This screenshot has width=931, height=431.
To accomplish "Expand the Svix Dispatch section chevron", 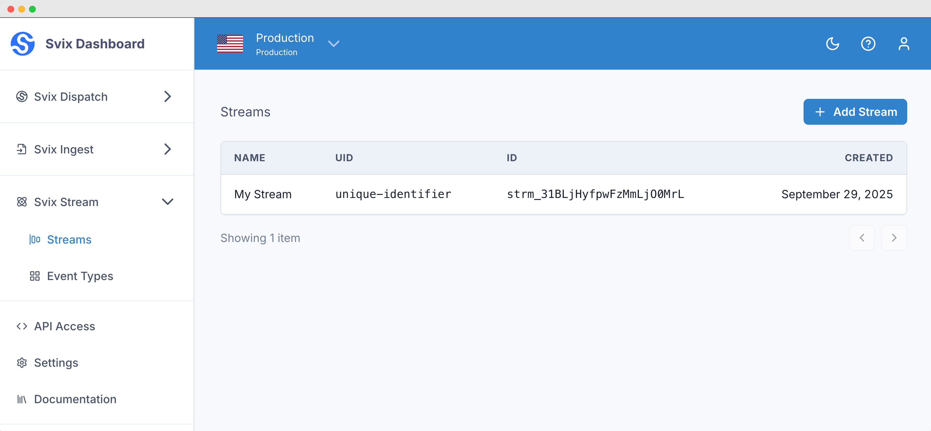I will [x=167, y=96].
